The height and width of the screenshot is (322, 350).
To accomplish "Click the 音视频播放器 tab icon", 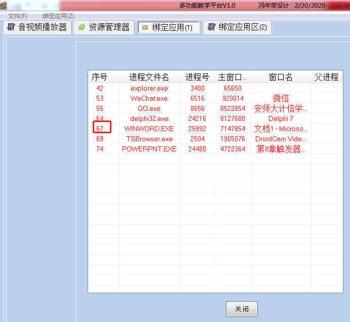I will (x=11, y=27).
